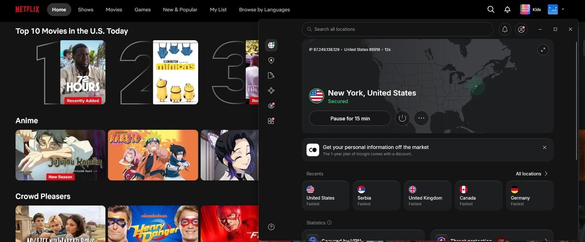Open The Flash thumbnail in Crowd Pleasers
The height and width of the screenshot is (242, 585).
pyautogui.click(x=230, y=224)
